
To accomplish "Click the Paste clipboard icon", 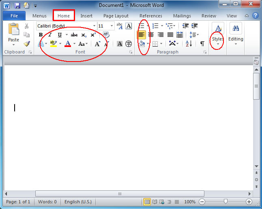I will tap(13, 29).
